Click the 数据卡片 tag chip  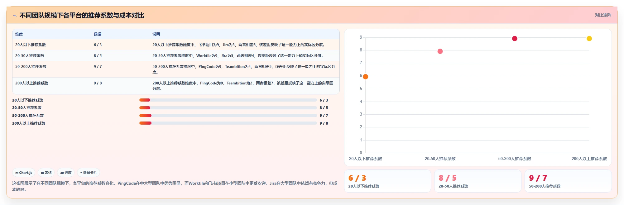tap(89, 173)
